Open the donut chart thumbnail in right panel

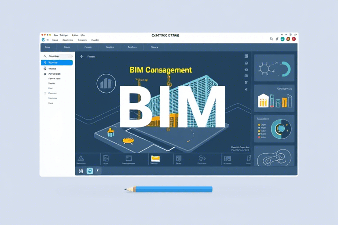(x=274, y=68)
